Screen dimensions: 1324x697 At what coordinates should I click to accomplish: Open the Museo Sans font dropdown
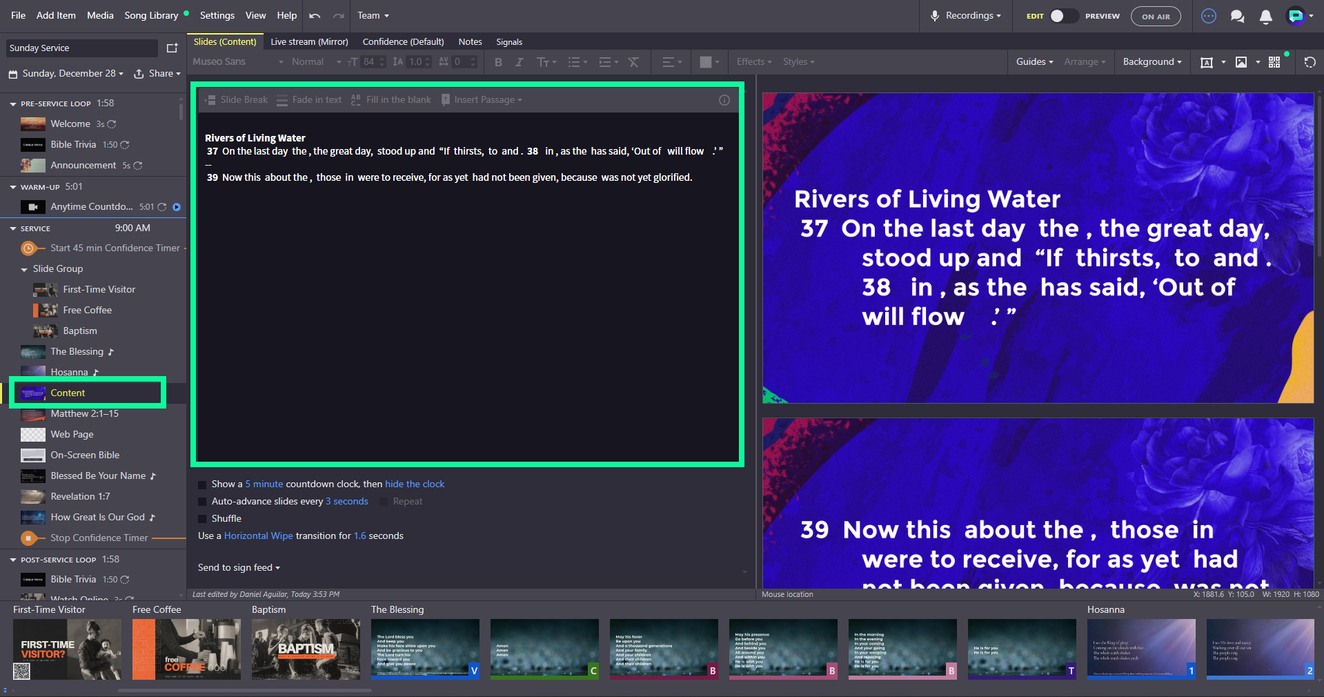pyautogui.click(x=237, y=62)
